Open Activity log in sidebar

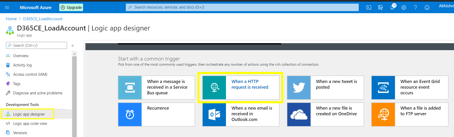coord(22,65)
